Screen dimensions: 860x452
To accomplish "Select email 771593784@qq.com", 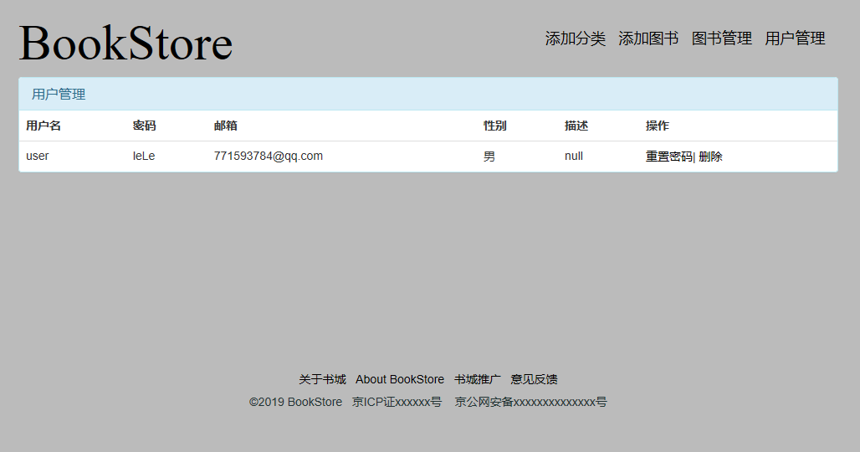I will (269, 156).
